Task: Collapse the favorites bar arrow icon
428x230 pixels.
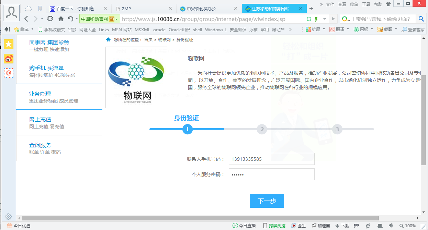Action: coord(7,29)
